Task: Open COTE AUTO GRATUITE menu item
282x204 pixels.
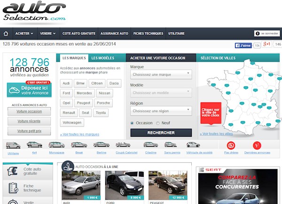Action: (79, 33)
